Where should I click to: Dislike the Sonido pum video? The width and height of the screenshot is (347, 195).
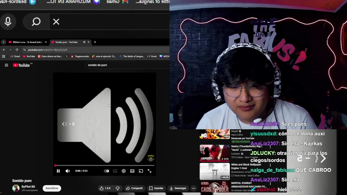click(118, 188)
